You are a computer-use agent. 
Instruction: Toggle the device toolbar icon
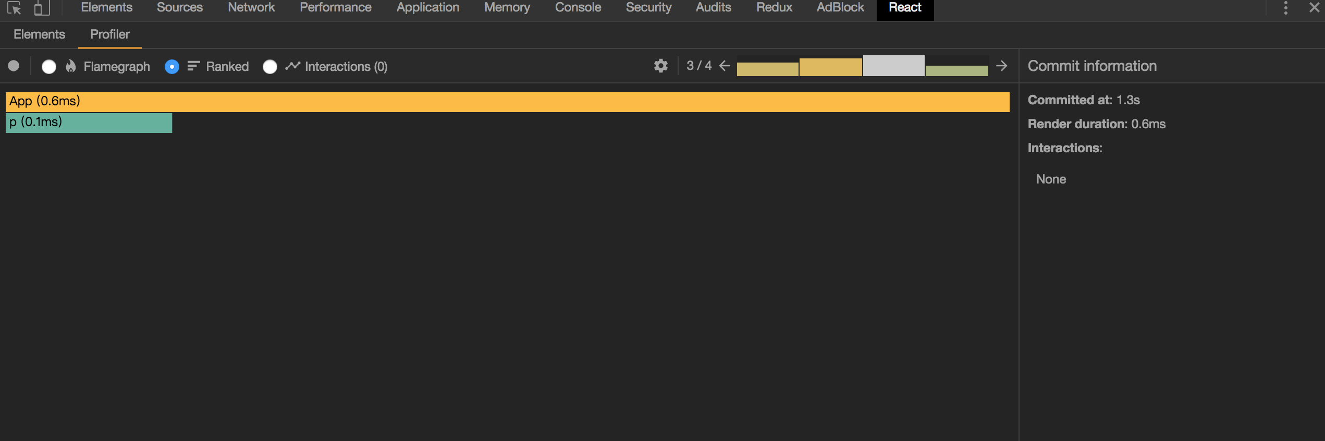coord(42,8)
